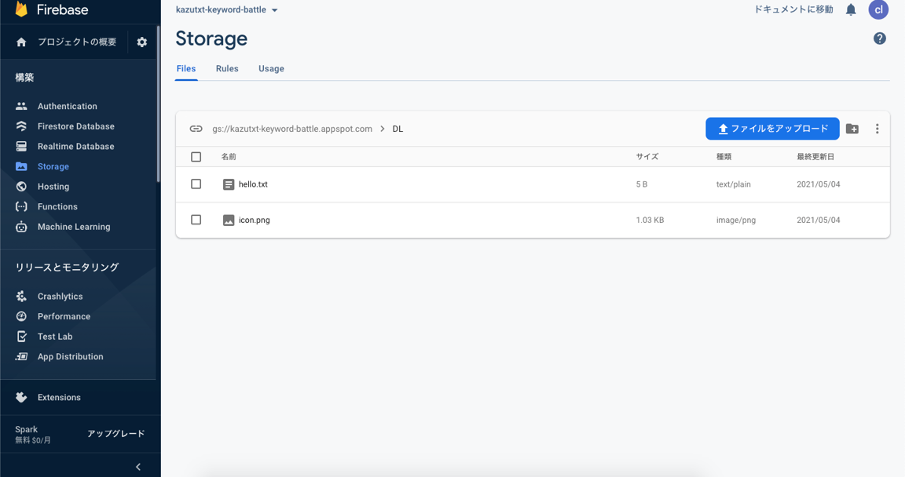The width and height of the screenshot is (905, 477).
Task: Open project settings gear icon
Action: tap(142, 42)
